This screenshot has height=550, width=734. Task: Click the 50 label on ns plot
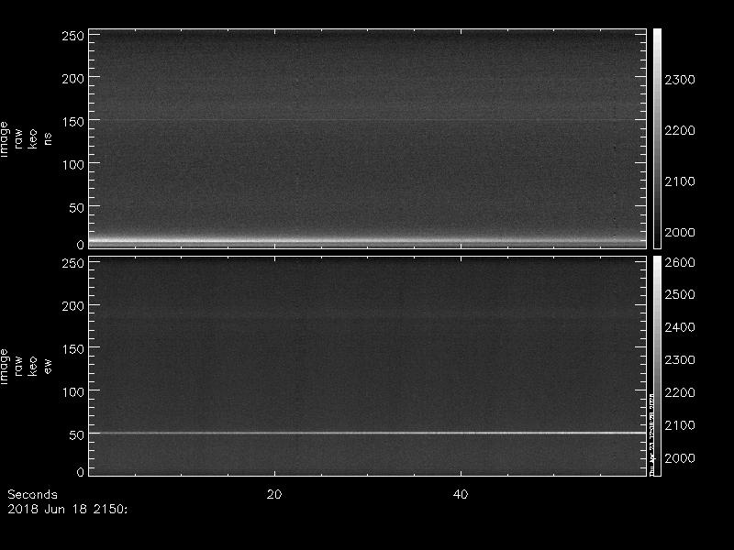click(x=76, y=208)
